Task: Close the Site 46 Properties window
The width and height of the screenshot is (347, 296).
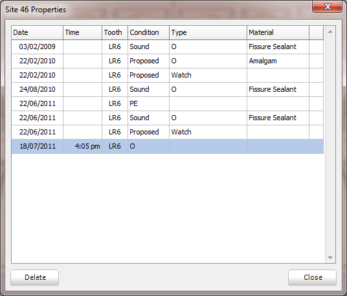Action: point(327,6)
